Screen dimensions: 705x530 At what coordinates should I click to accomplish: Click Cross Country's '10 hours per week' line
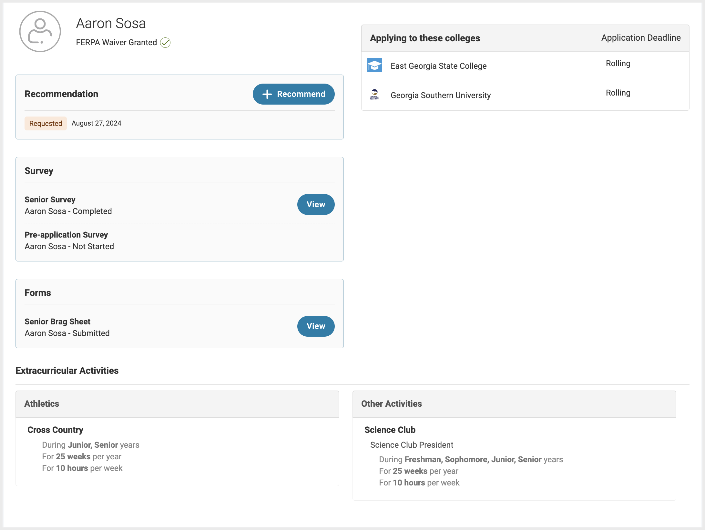click(82, 468)
